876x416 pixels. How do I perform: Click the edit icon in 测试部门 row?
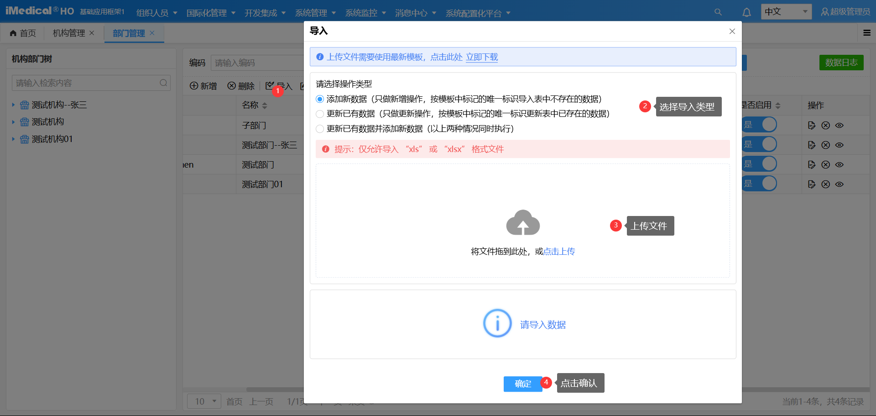[811, 164]
